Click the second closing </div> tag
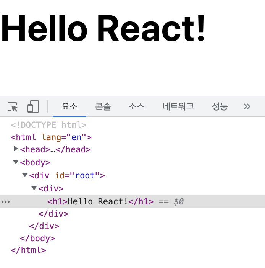 click(x=44, y=226)
